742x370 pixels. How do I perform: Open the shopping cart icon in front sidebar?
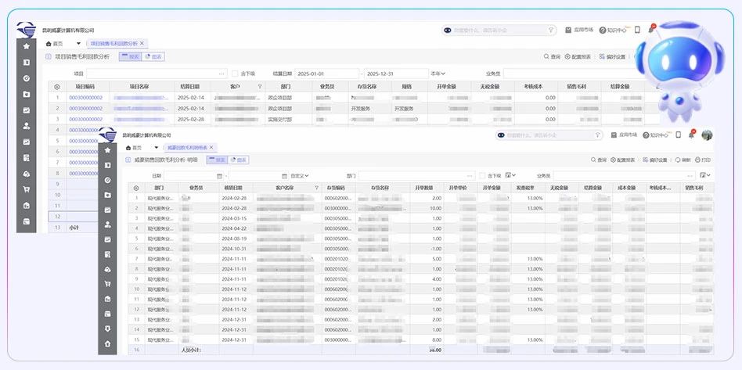click(x=107, y=284)
